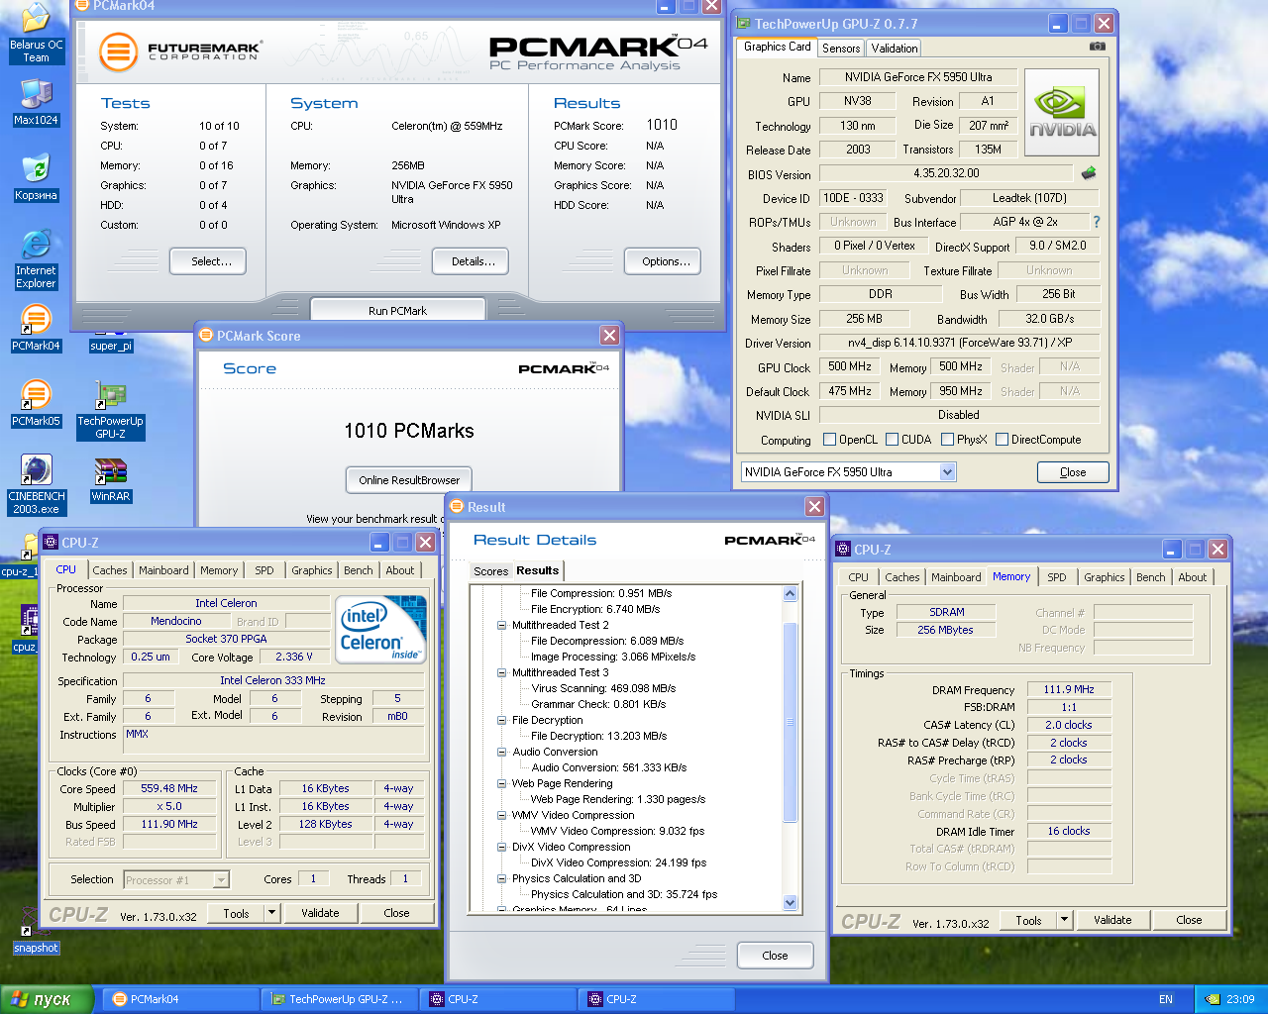Click Details... button under System
The image size is (1268, 1014).
(471, 261)
